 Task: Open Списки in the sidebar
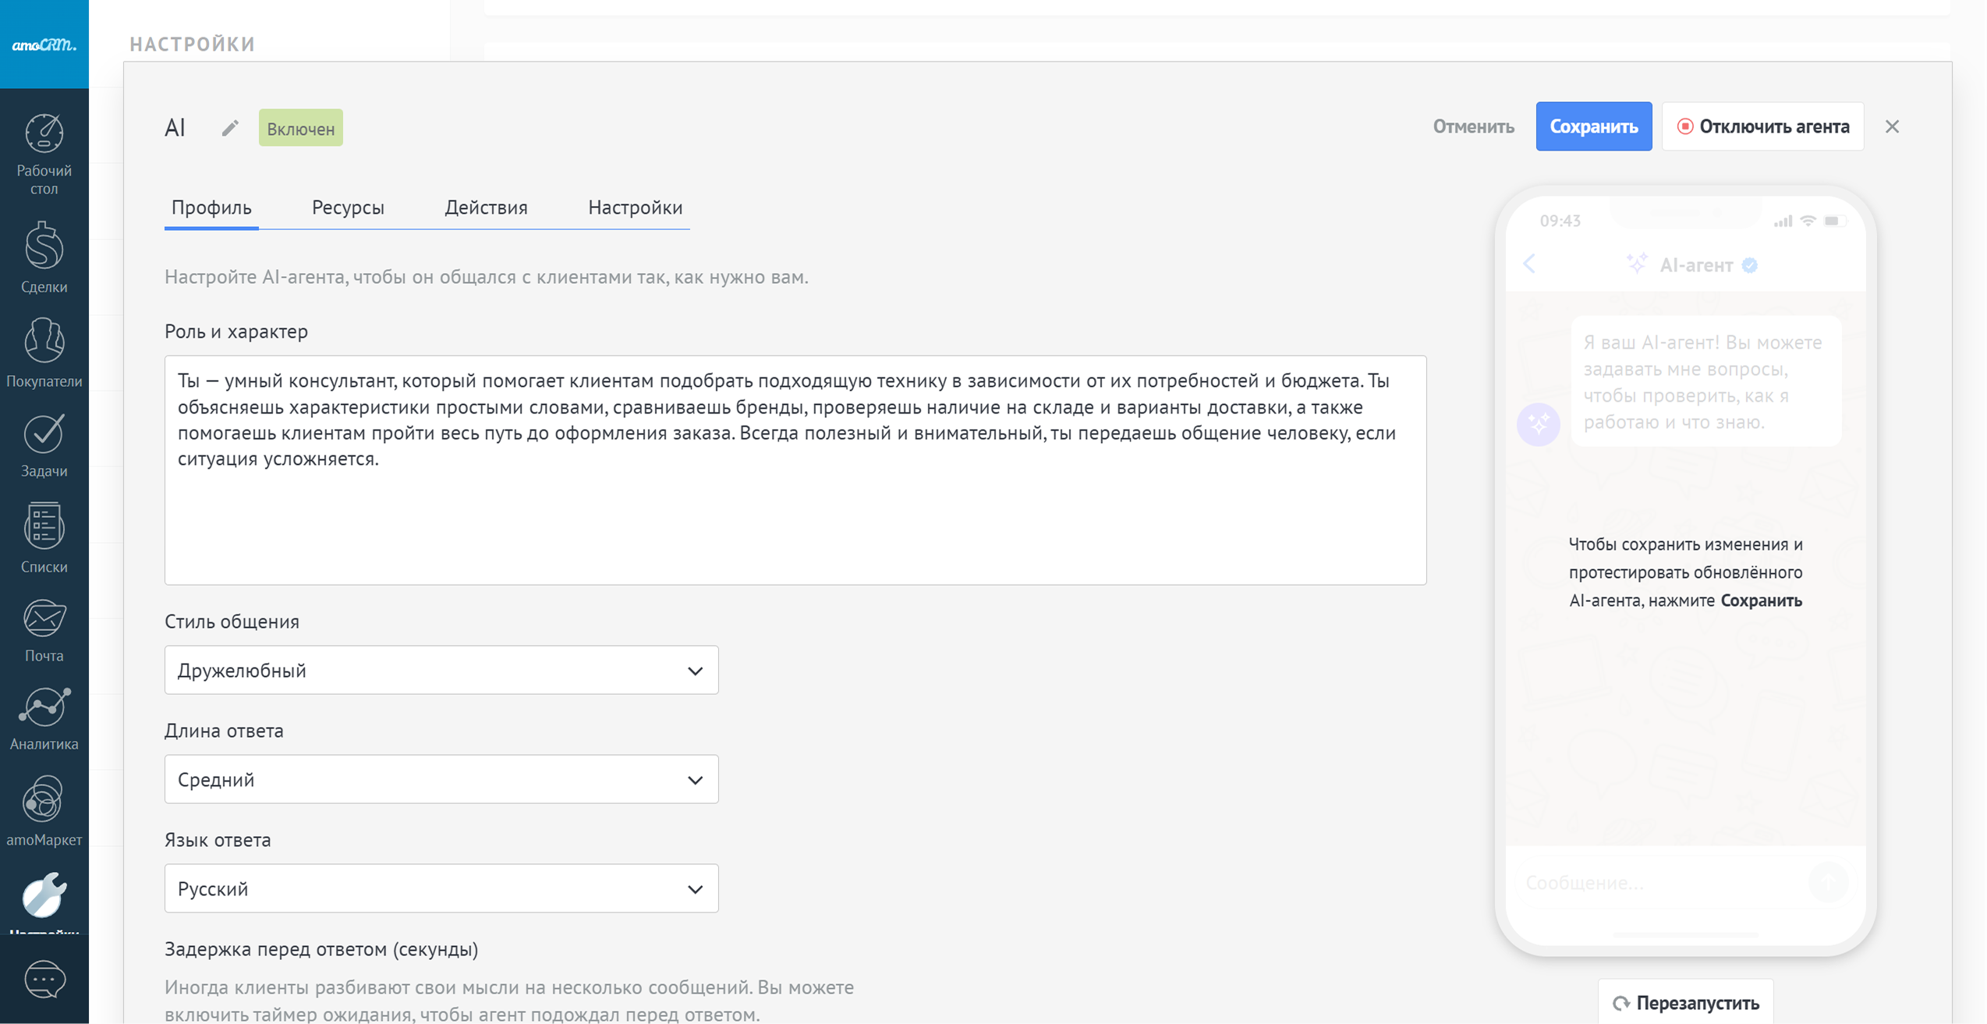click(x=44, y=537)
